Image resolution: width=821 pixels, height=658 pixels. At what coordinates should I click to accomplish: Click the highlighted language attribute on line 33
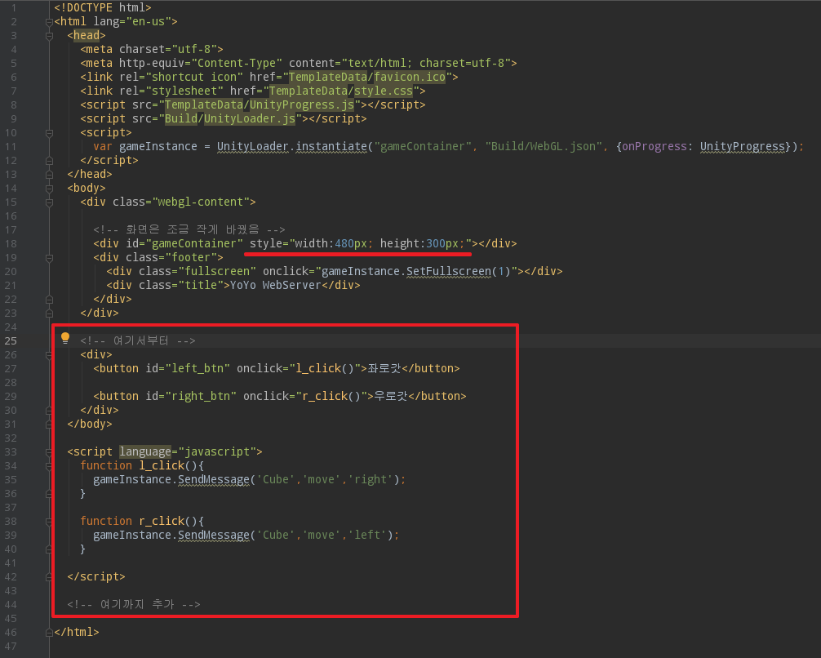pos(145,451)
